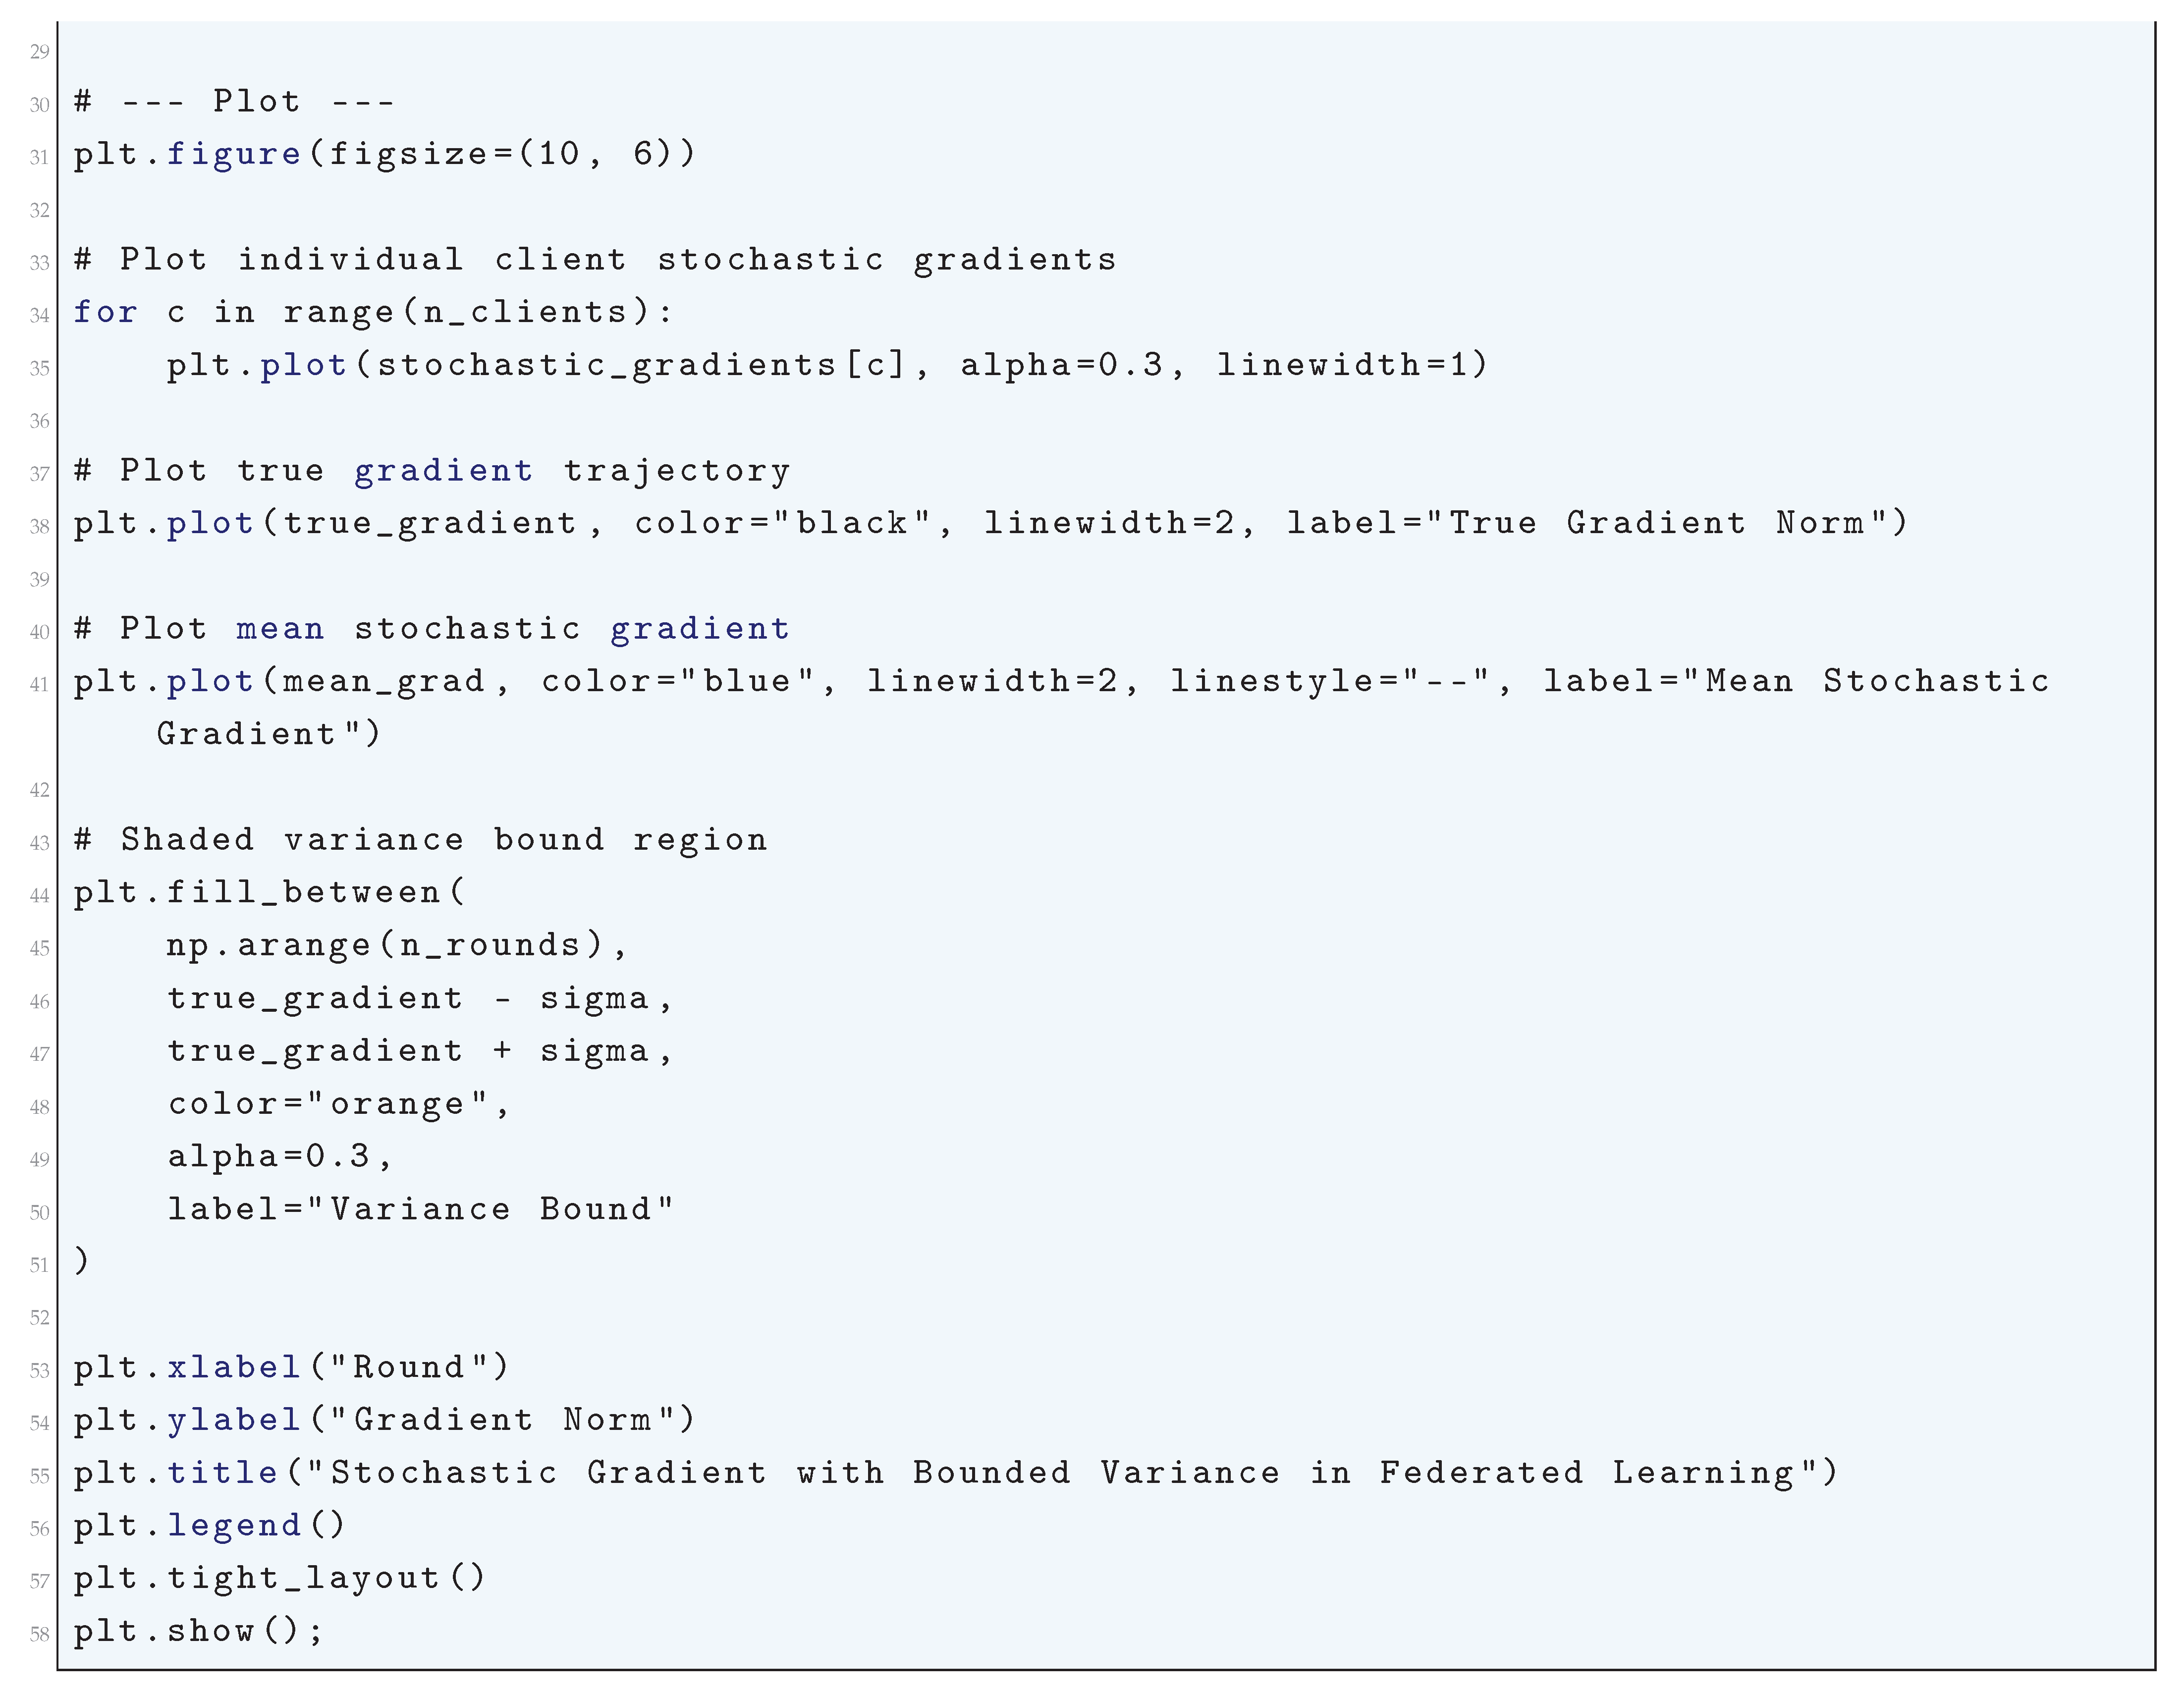Click line number 31 in the gutter

pos(39,157)
